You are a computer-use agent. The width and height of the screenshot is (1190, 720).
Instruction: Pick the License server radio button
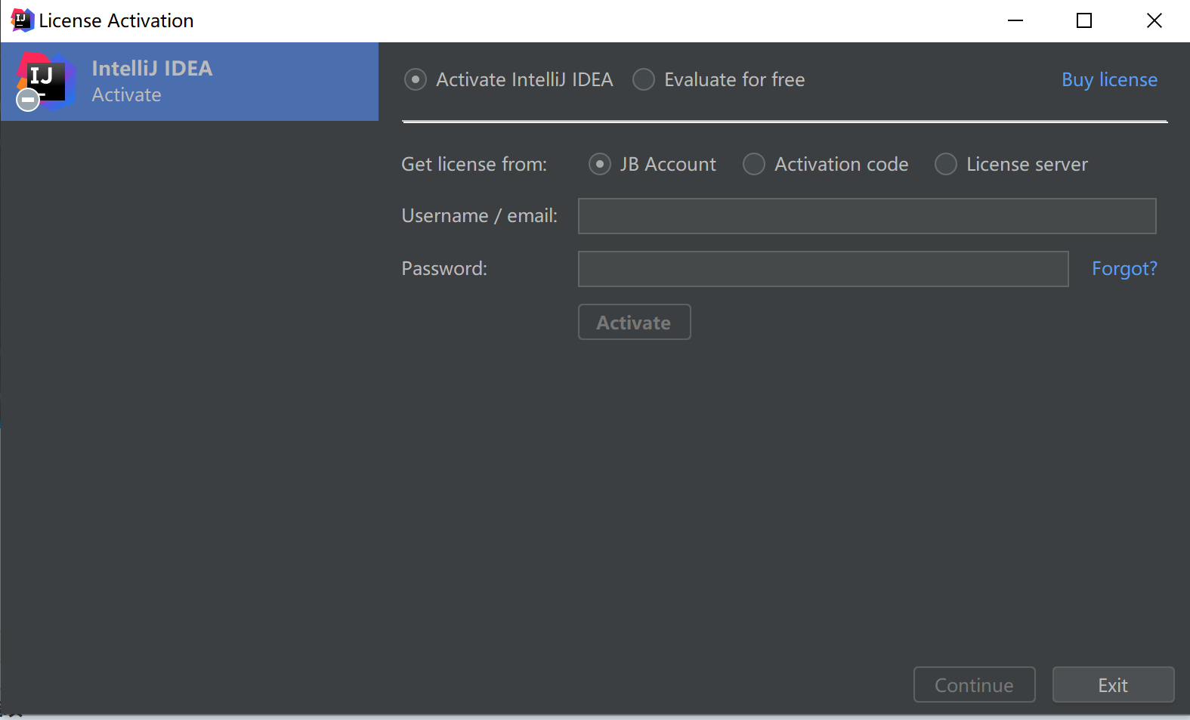tap(946, 164)
